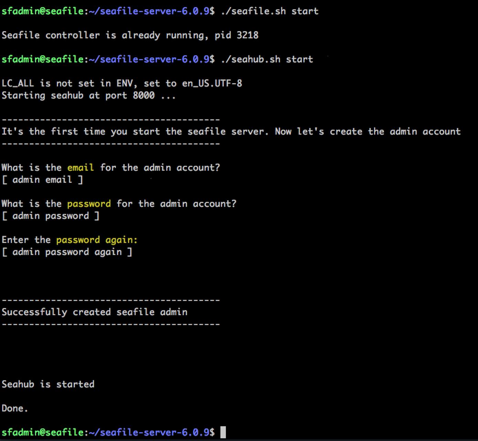Click the "Done." output text
This screenshot has height=441, width=478.
15,408
